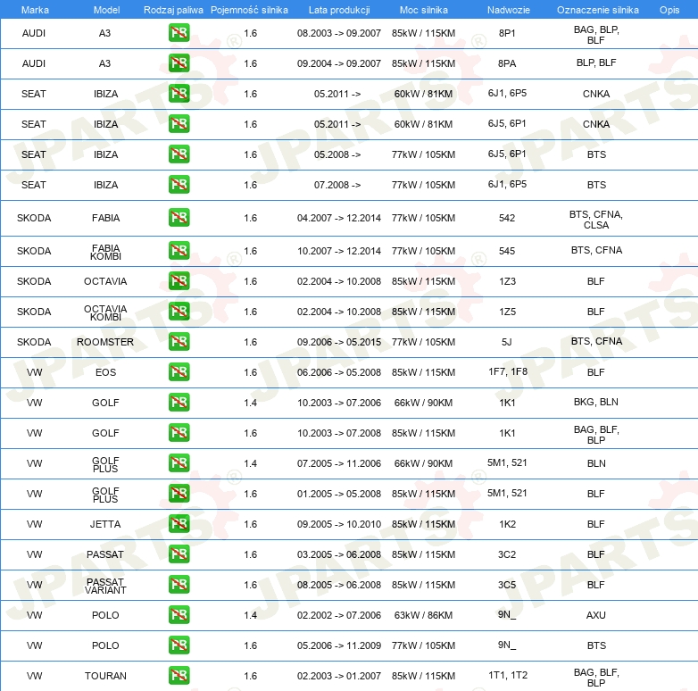The image size is (698, 691).
Task: Click production years 07.2005 -> 11.2006
Action: 339,463
